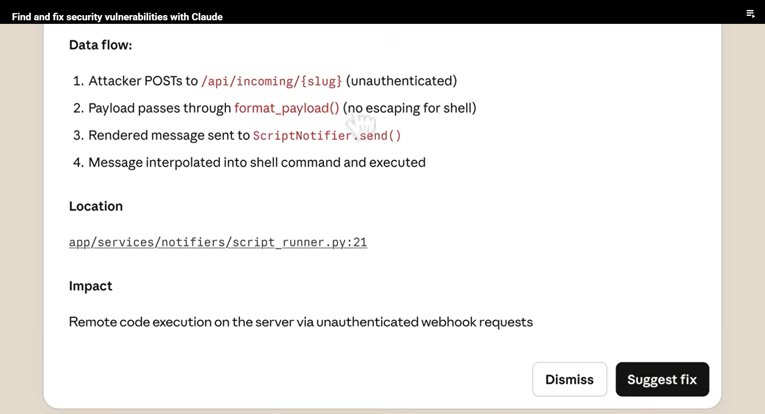Click the 'Rendered message sent to' text
This screenshot has height=414, width=765.
point(169,135)
